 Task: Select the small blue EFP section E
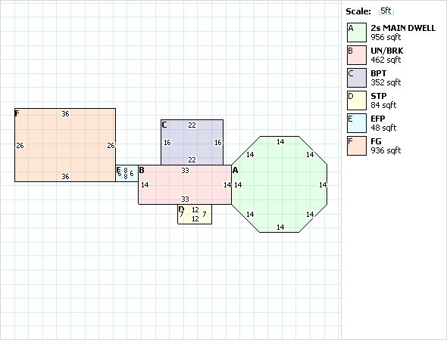(x=127, y=174)
